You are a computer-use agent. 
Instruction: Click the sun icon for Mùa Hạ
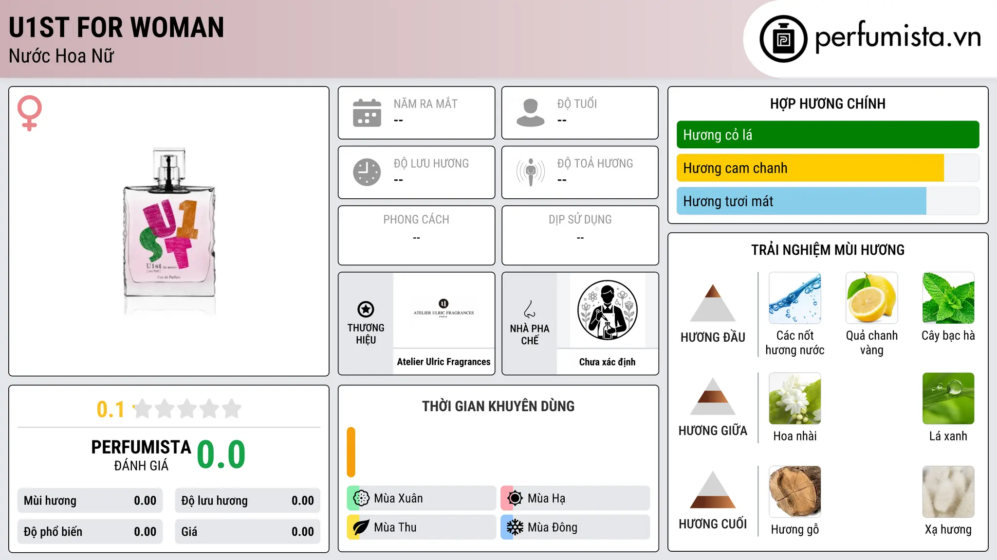(x=515, y=498)
